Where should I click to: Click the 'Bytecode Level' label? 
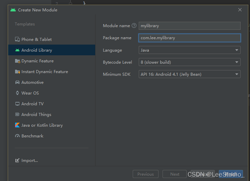click(x=118, y=62)
